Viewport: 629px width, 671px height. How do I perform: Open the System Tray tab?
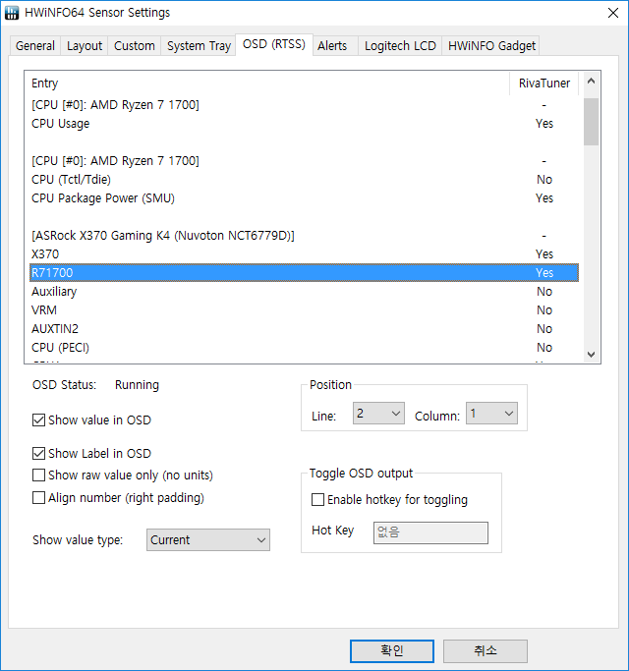(200, 46)
